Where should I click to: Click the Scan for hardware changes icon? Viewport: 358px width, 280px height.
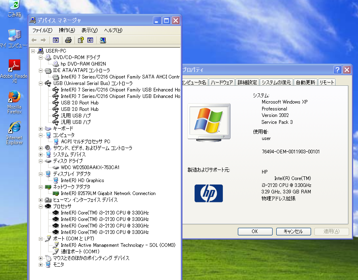103,40
